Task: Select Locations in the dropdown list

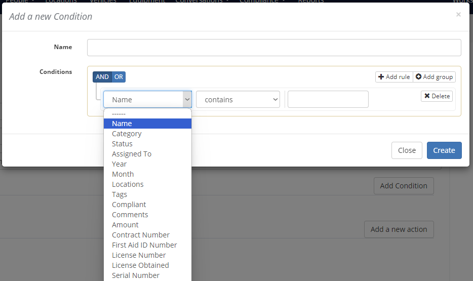Action: point(147,184)
